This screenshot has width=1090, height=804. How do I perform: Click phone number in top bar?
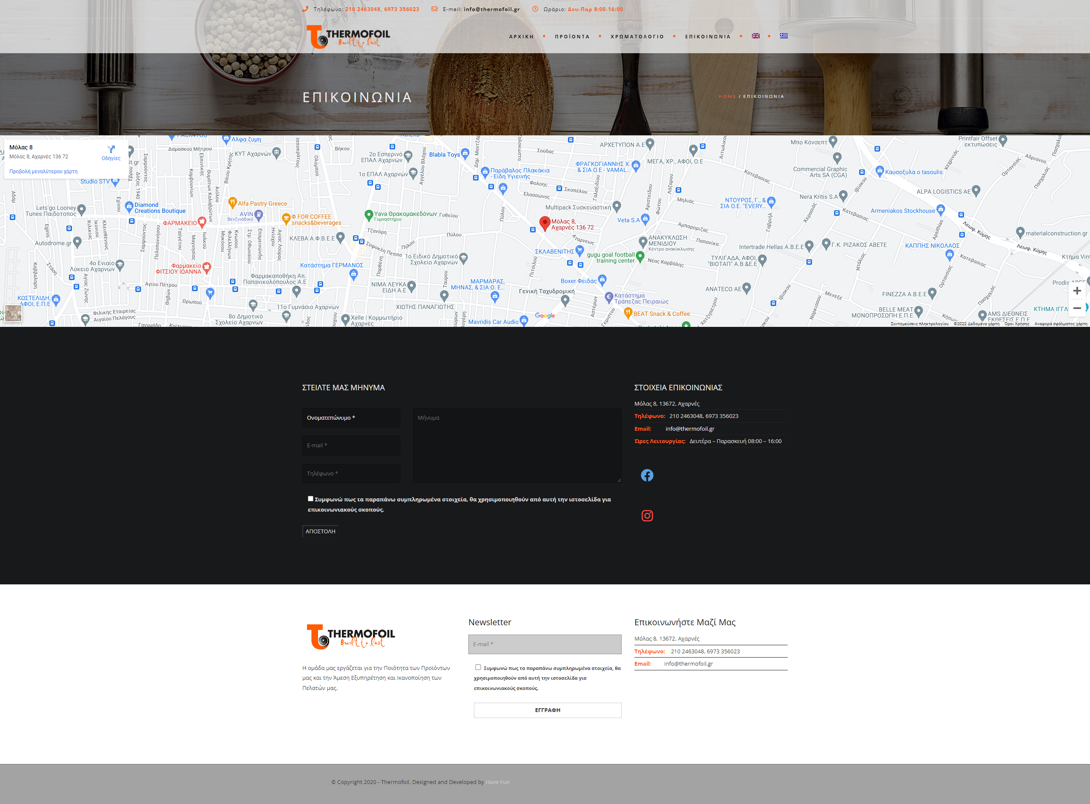382,9
